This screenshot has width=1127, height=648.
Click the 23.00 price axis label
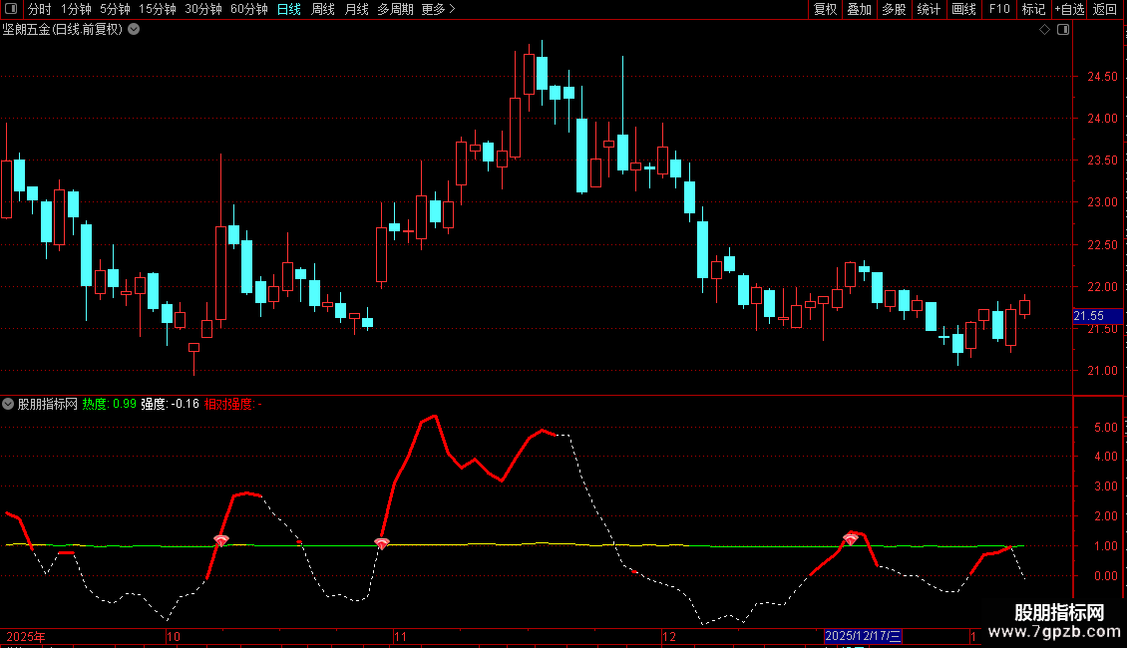[x=1102, y=202]
